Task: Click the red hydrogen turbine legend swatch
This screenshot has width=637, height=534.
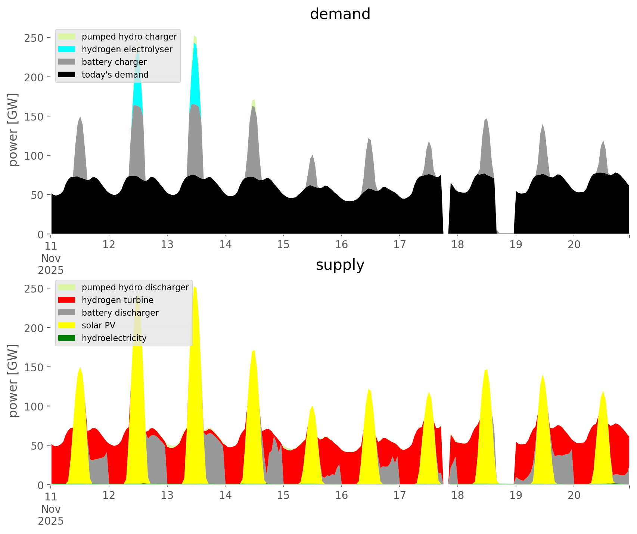Action: (67, 300)
